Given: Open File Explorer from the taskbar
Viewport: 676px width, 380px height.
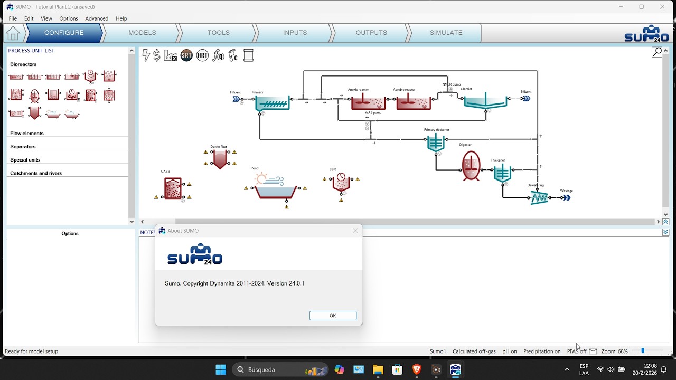Looking at the screenshot, I should click(x=378, y=369).
